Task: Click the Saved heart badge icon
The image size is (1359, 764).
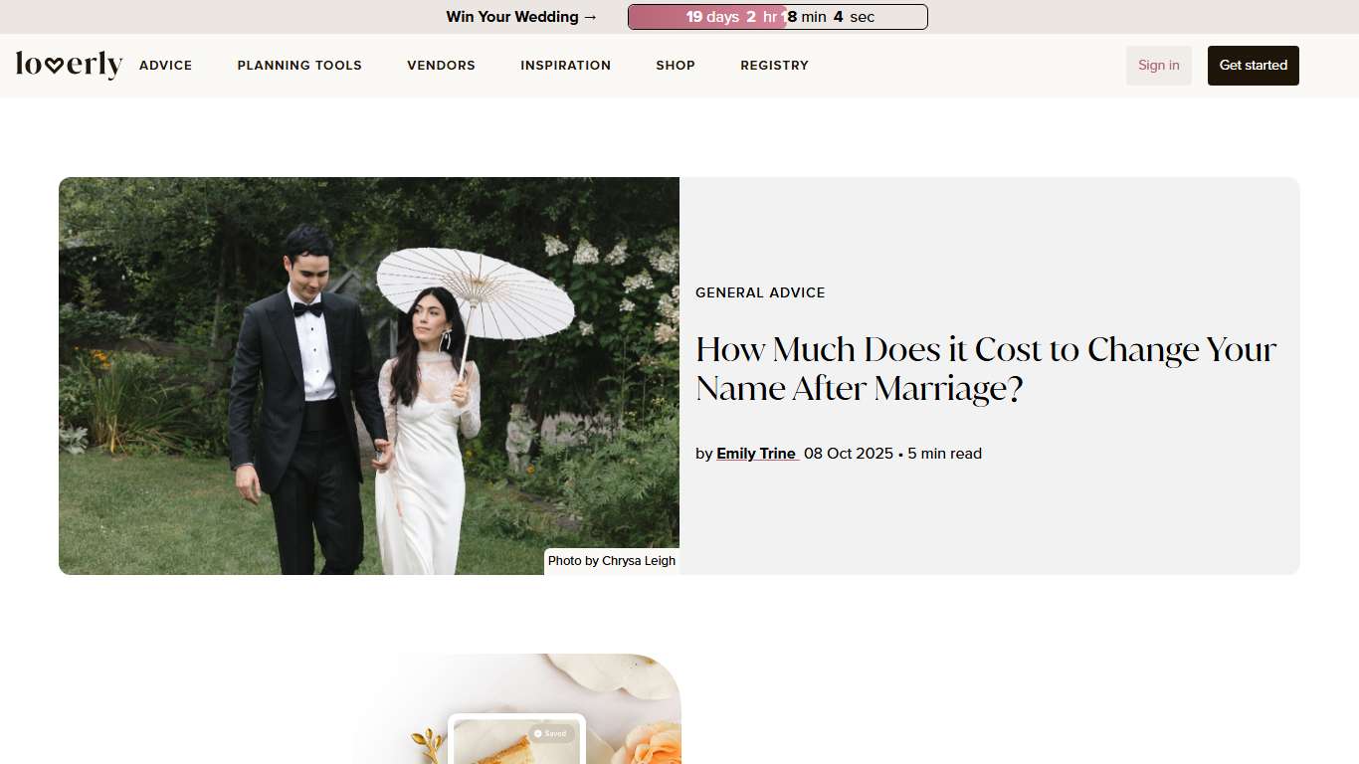Action: [x=537, y=733]
